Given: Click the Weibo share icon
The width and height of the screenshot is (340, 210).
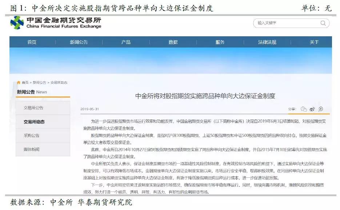Looking at the screenshot, I should pyautogui.click(x=312, y=109).
